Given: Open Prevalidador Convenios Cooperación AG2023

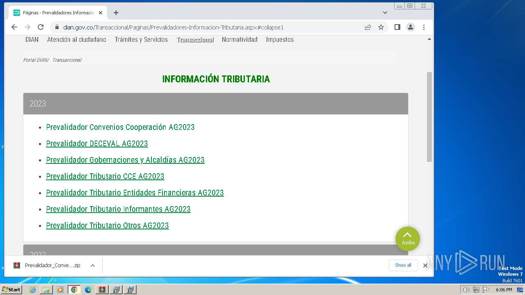Looking at the screenshot, I should pos(120,127).
